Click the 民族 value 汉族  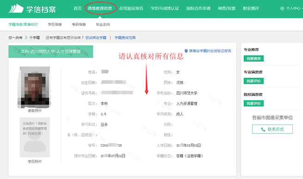click(180, 82)
